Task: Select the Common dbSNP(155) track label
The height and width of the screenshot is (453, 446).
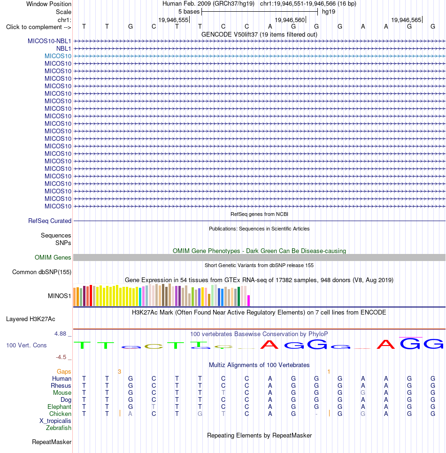Action: (42, 272)
